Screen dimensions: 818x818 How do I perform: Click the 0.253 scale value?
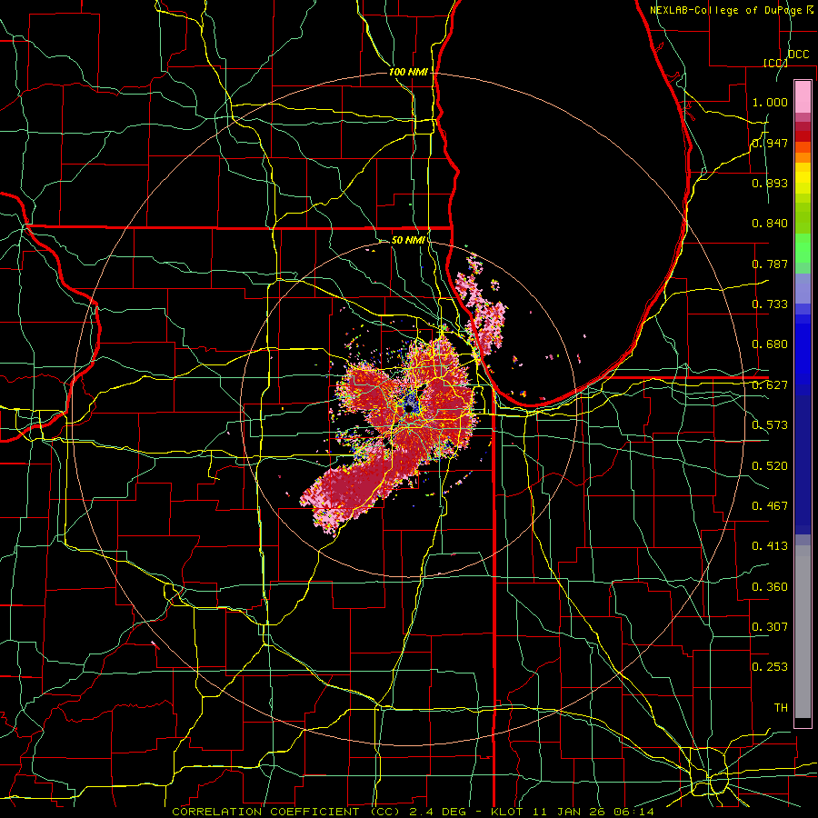pos(770,667)
